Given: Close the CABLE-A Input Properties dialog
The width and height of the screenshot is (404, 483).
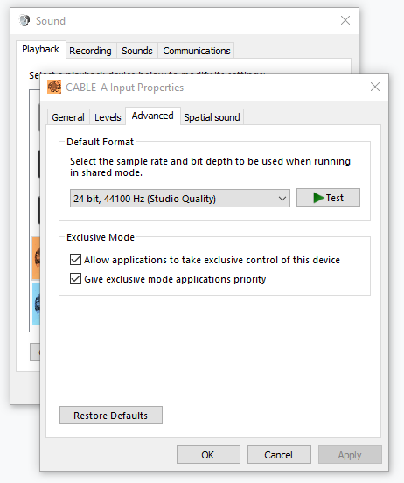Looking at the screenshot, I should (x=375, y=87).
